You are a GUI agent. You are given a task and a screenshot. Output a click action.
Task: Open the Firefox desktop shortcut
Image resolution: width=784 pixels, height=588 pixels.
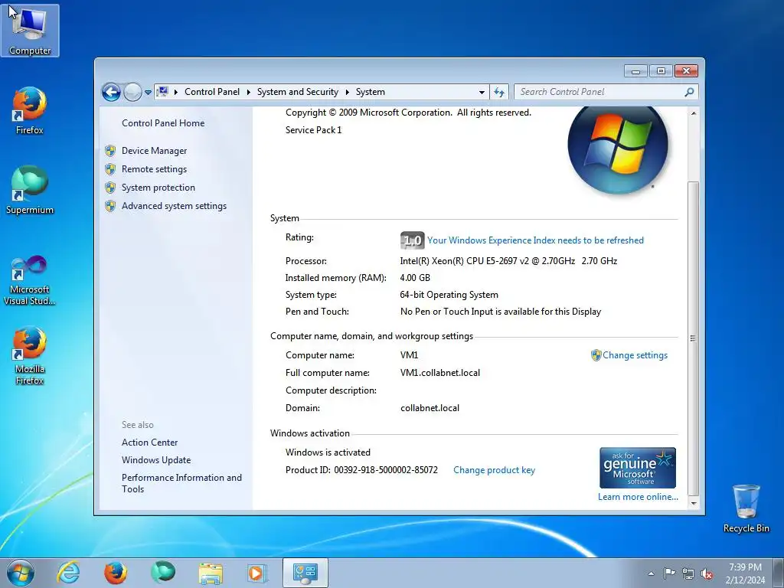click(30, 110)
